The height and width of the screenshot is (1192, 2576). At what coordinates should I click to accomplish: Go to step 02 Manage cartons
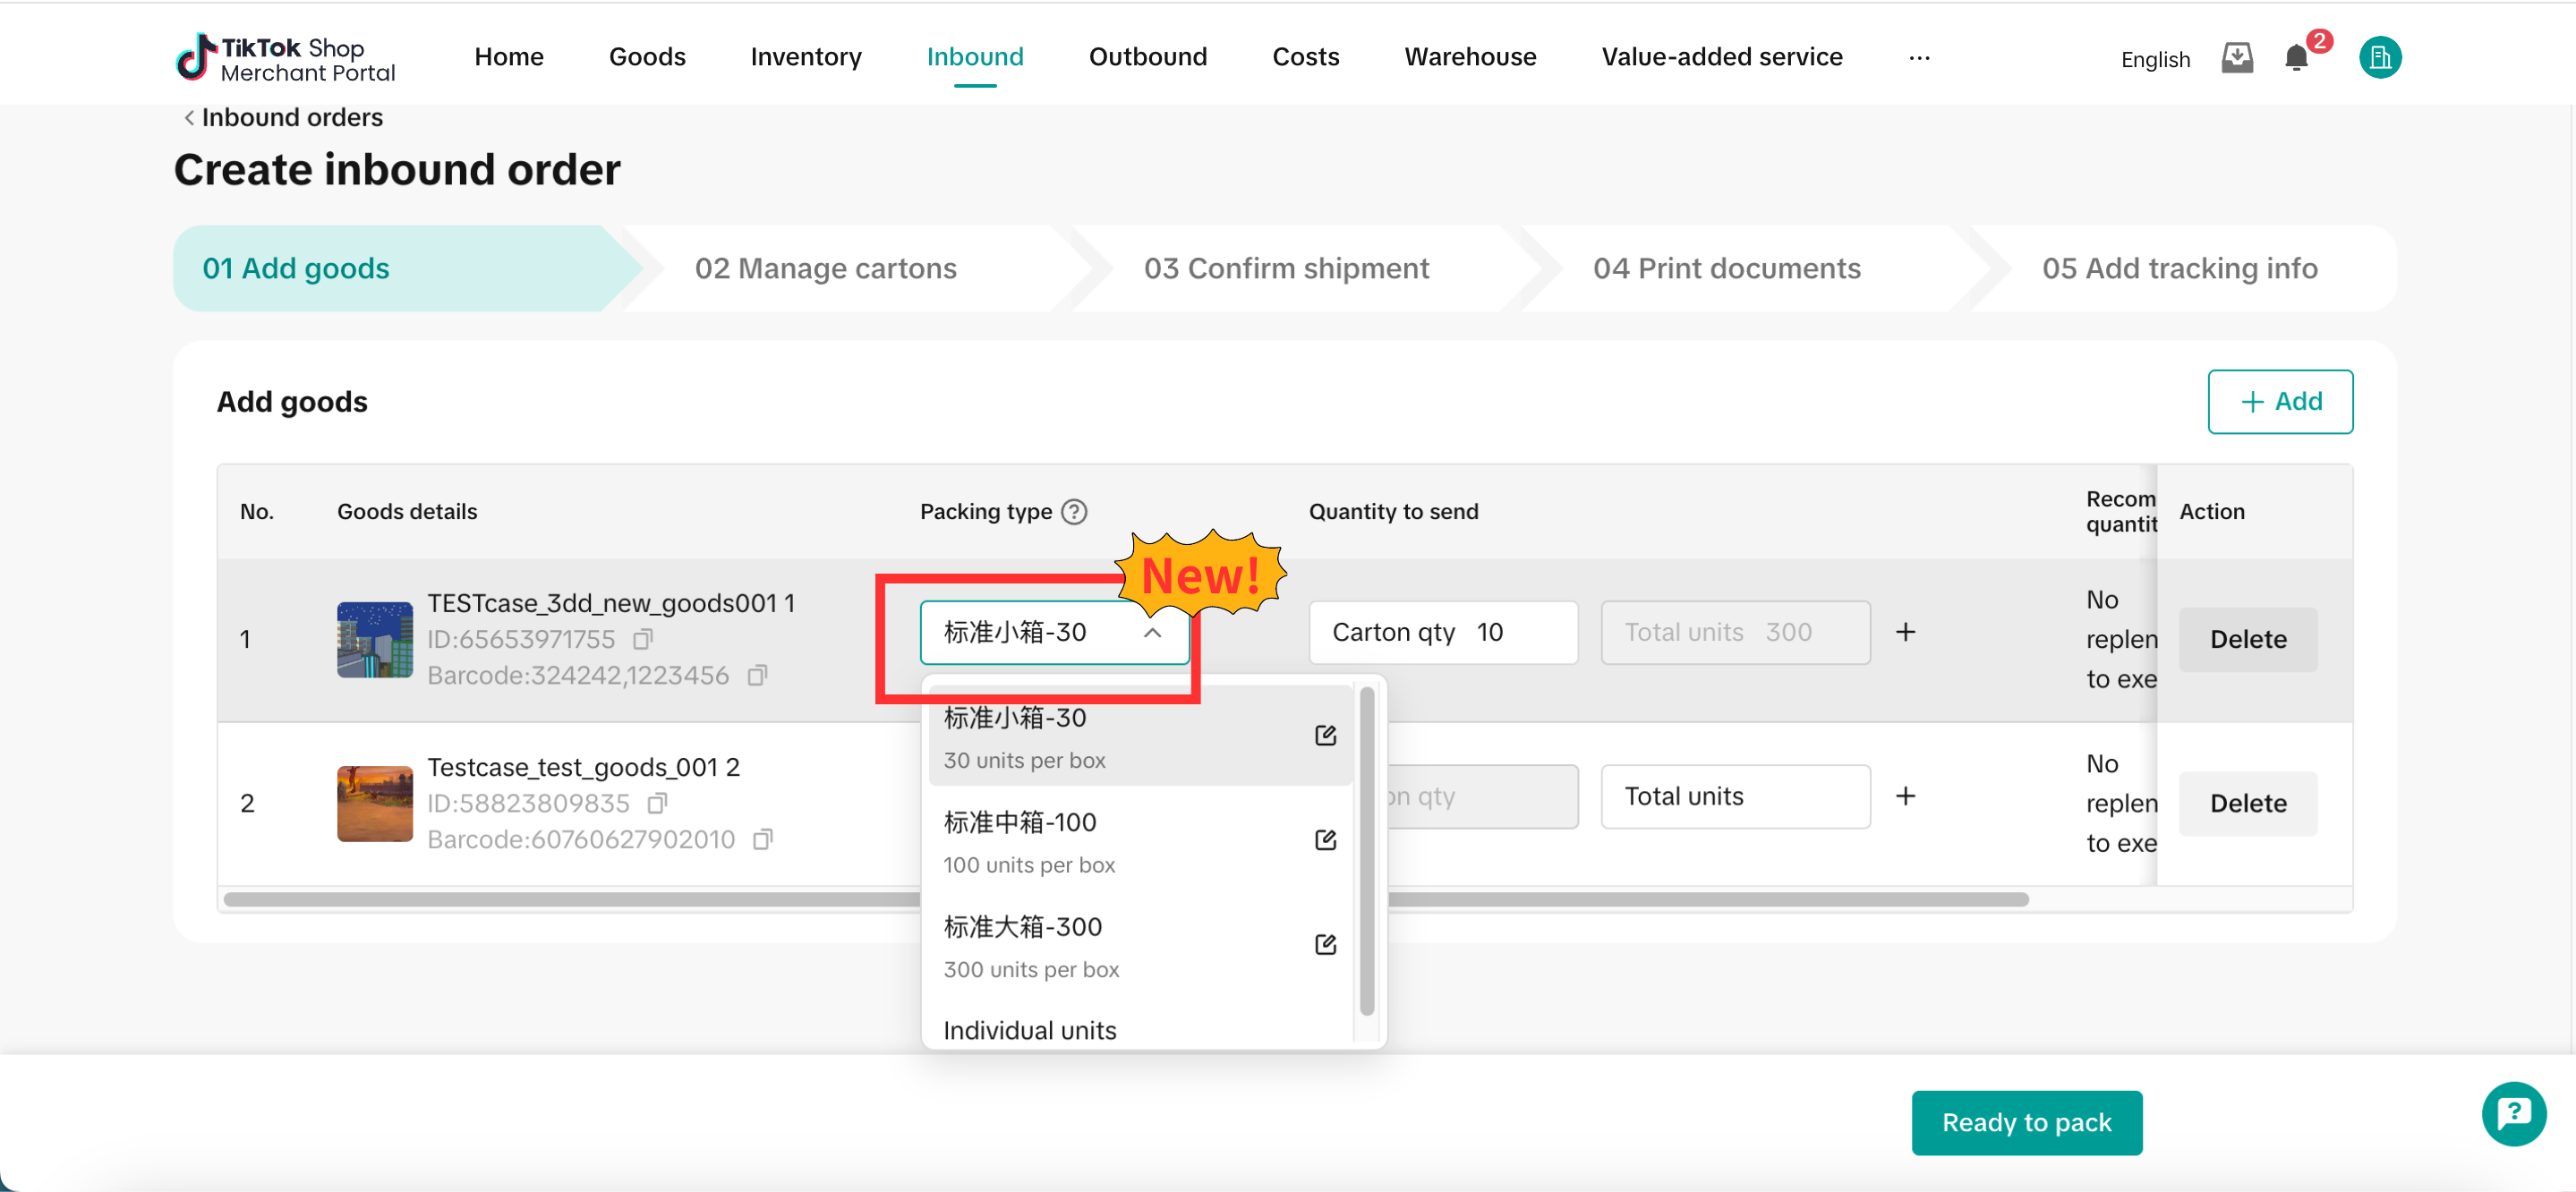(825, 268)
